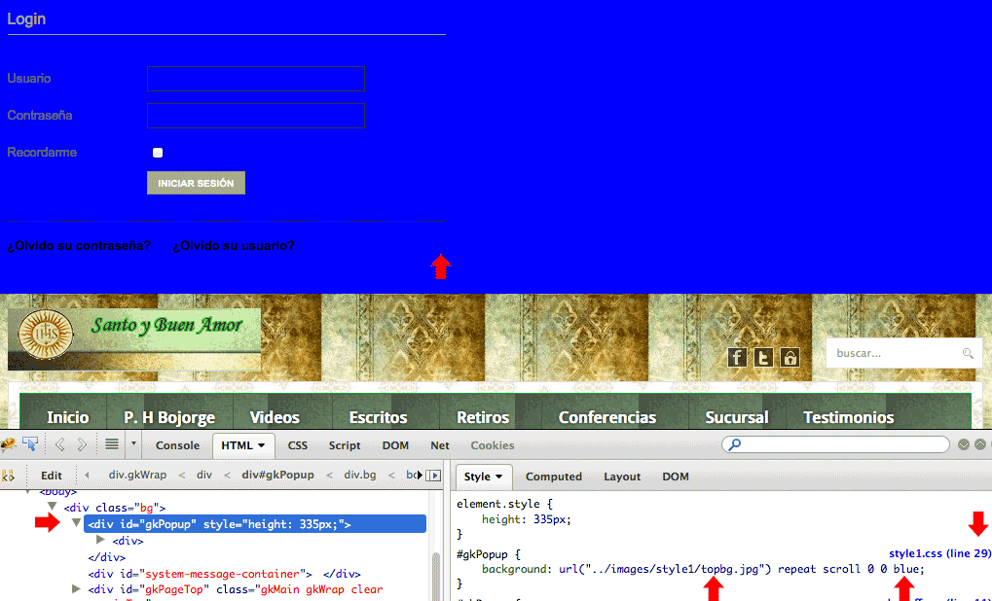Click the Firebug up-arrow round button
This screenshot has width=992, height=601.
(980, 444)
